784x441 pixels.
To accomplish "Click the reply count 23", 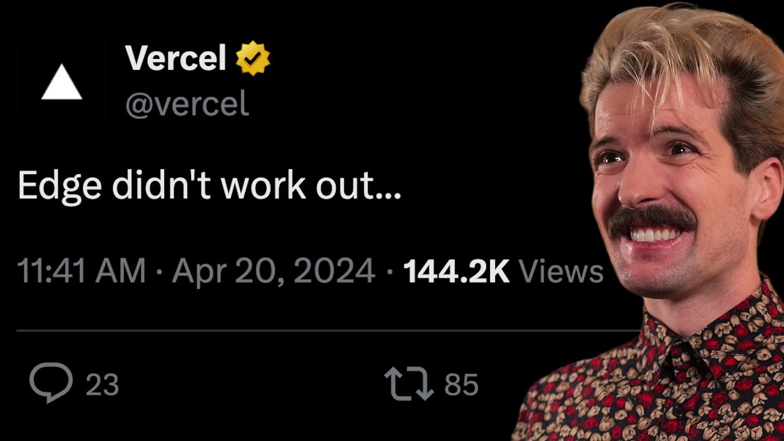I will click(102, 385).
